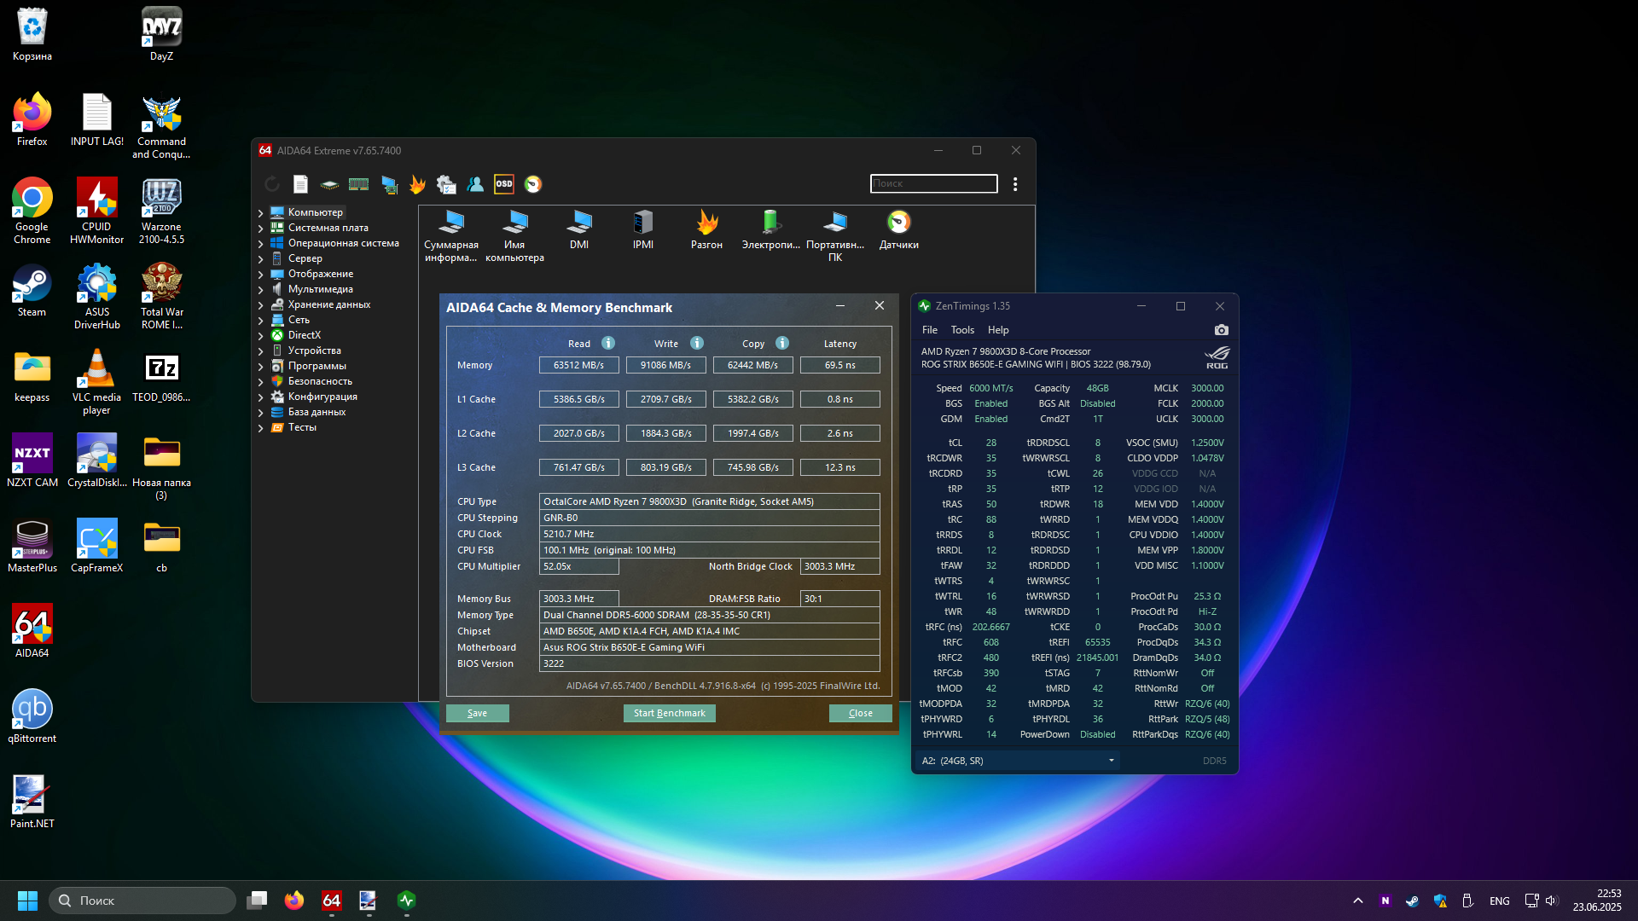Select База данных in the AIDA64 tree

point(317,412)
